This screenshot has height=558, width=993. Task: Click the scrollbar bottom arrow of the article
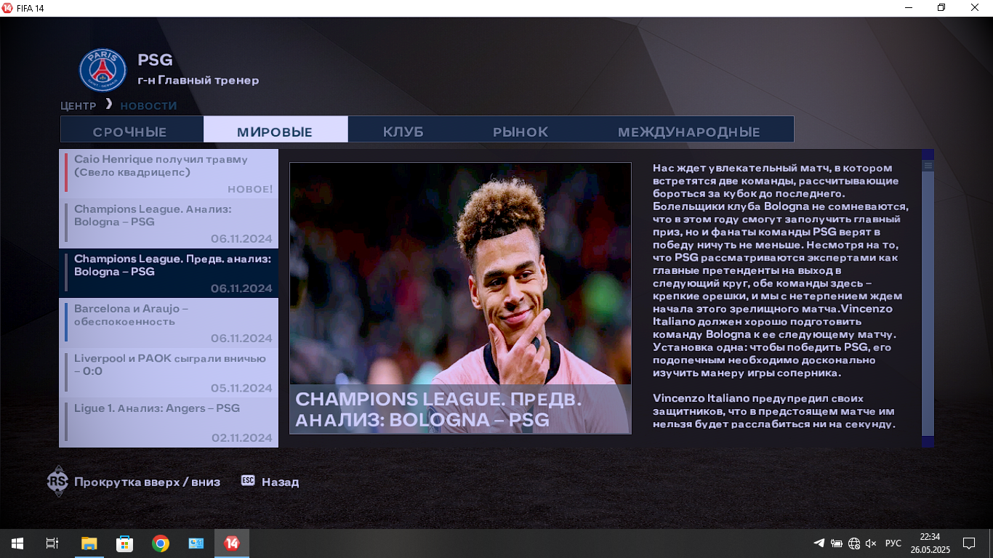pos(928,442)
